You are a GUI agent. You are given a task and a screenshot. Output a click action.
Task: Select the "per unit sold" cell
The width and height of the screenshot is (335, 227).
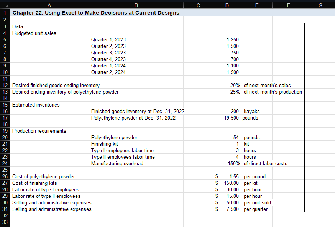pos(258,202)
